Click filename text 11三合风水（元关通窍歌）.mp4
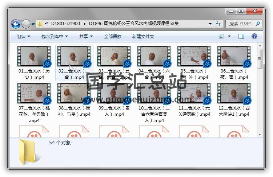Screen dimensions: 273x177 pos(194,111)
